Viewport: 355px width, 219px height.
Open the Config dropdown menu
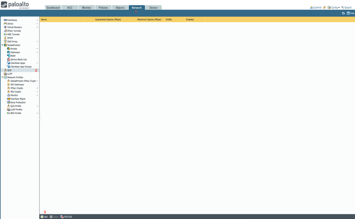coord(333,7)
